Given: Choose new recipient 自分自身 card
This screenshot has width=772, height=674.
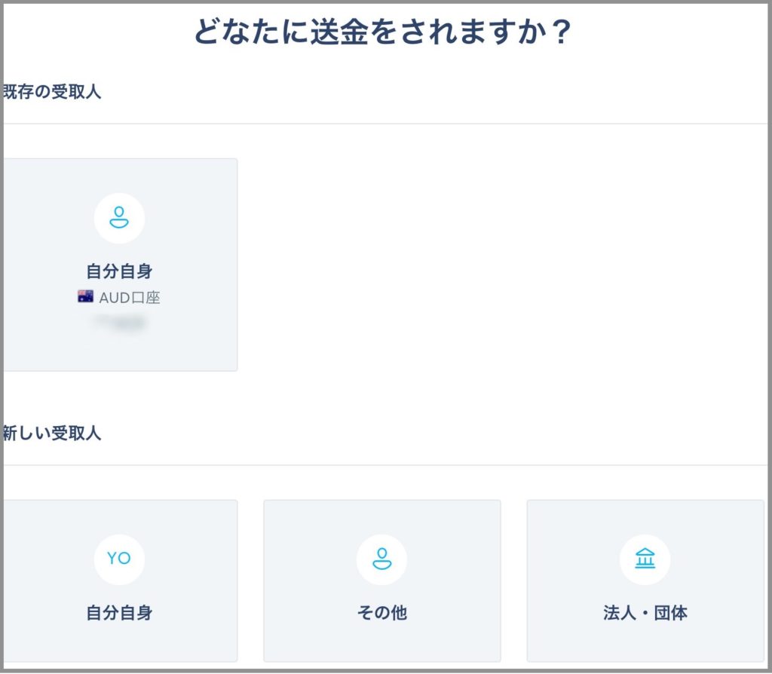Looking at the screenshot, I should click(x=120, y=581).
